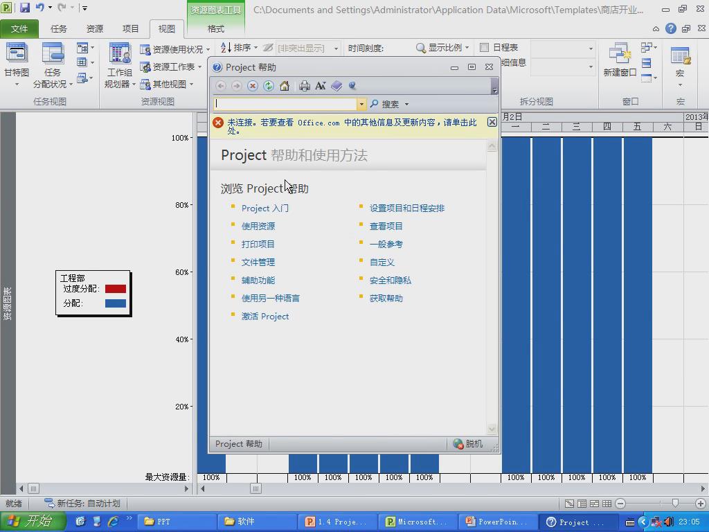
Task: Save the project with the Save icon
Action: click(24, 7)
